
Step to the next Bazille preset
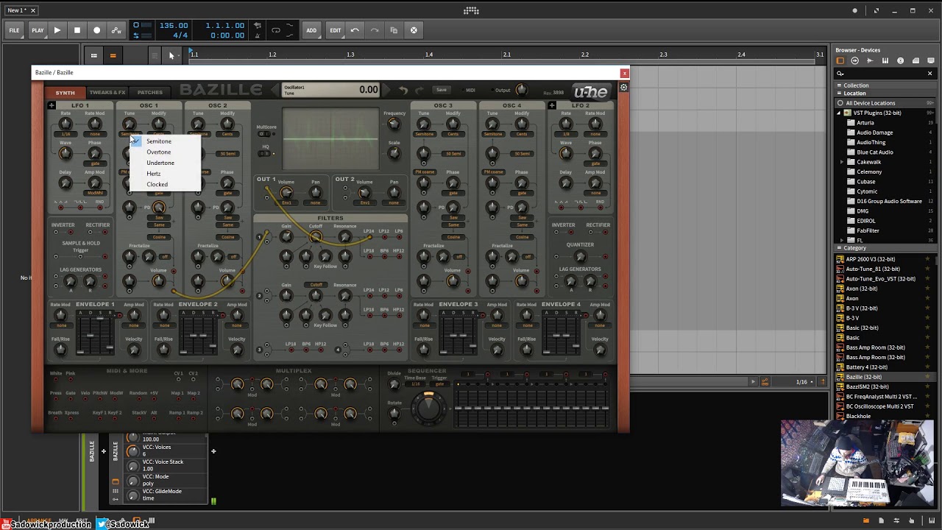[388, 90]
